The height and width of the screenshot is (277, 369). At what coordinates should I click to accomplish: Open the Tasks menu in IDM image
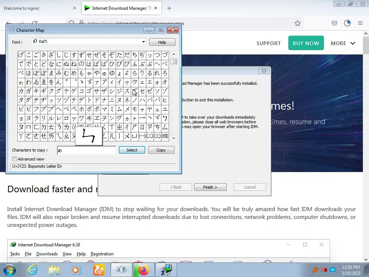[x=15, y=254]
